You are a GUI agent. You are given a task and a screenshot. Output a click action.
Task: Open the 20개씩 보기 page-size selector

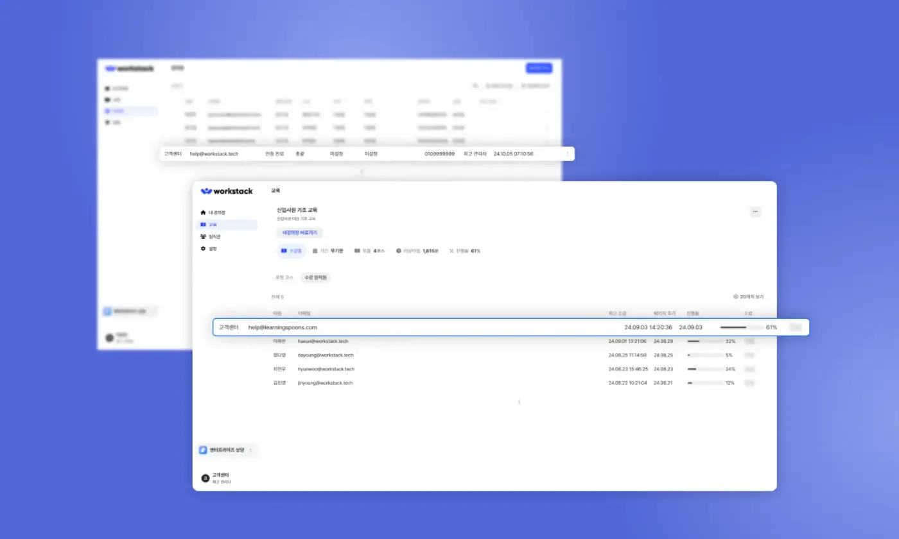click(x=749, y=297)
